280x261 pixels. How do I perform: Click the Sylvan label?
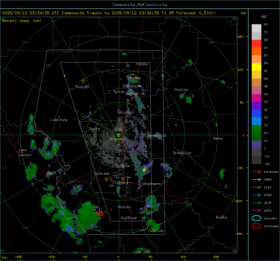click(119, 92)
